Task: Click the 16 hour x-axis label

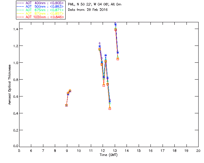Action: pyautogui.click(x=151, y=151)
